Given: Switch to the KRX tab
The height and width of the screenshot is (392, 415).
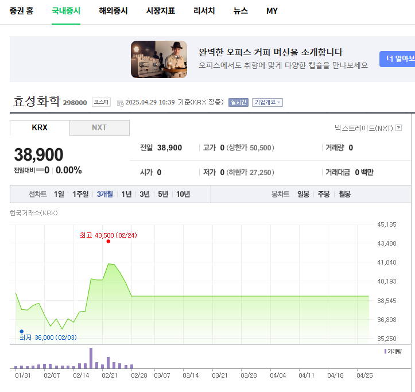Looking at the screenshot, I should tap(40, 127).
